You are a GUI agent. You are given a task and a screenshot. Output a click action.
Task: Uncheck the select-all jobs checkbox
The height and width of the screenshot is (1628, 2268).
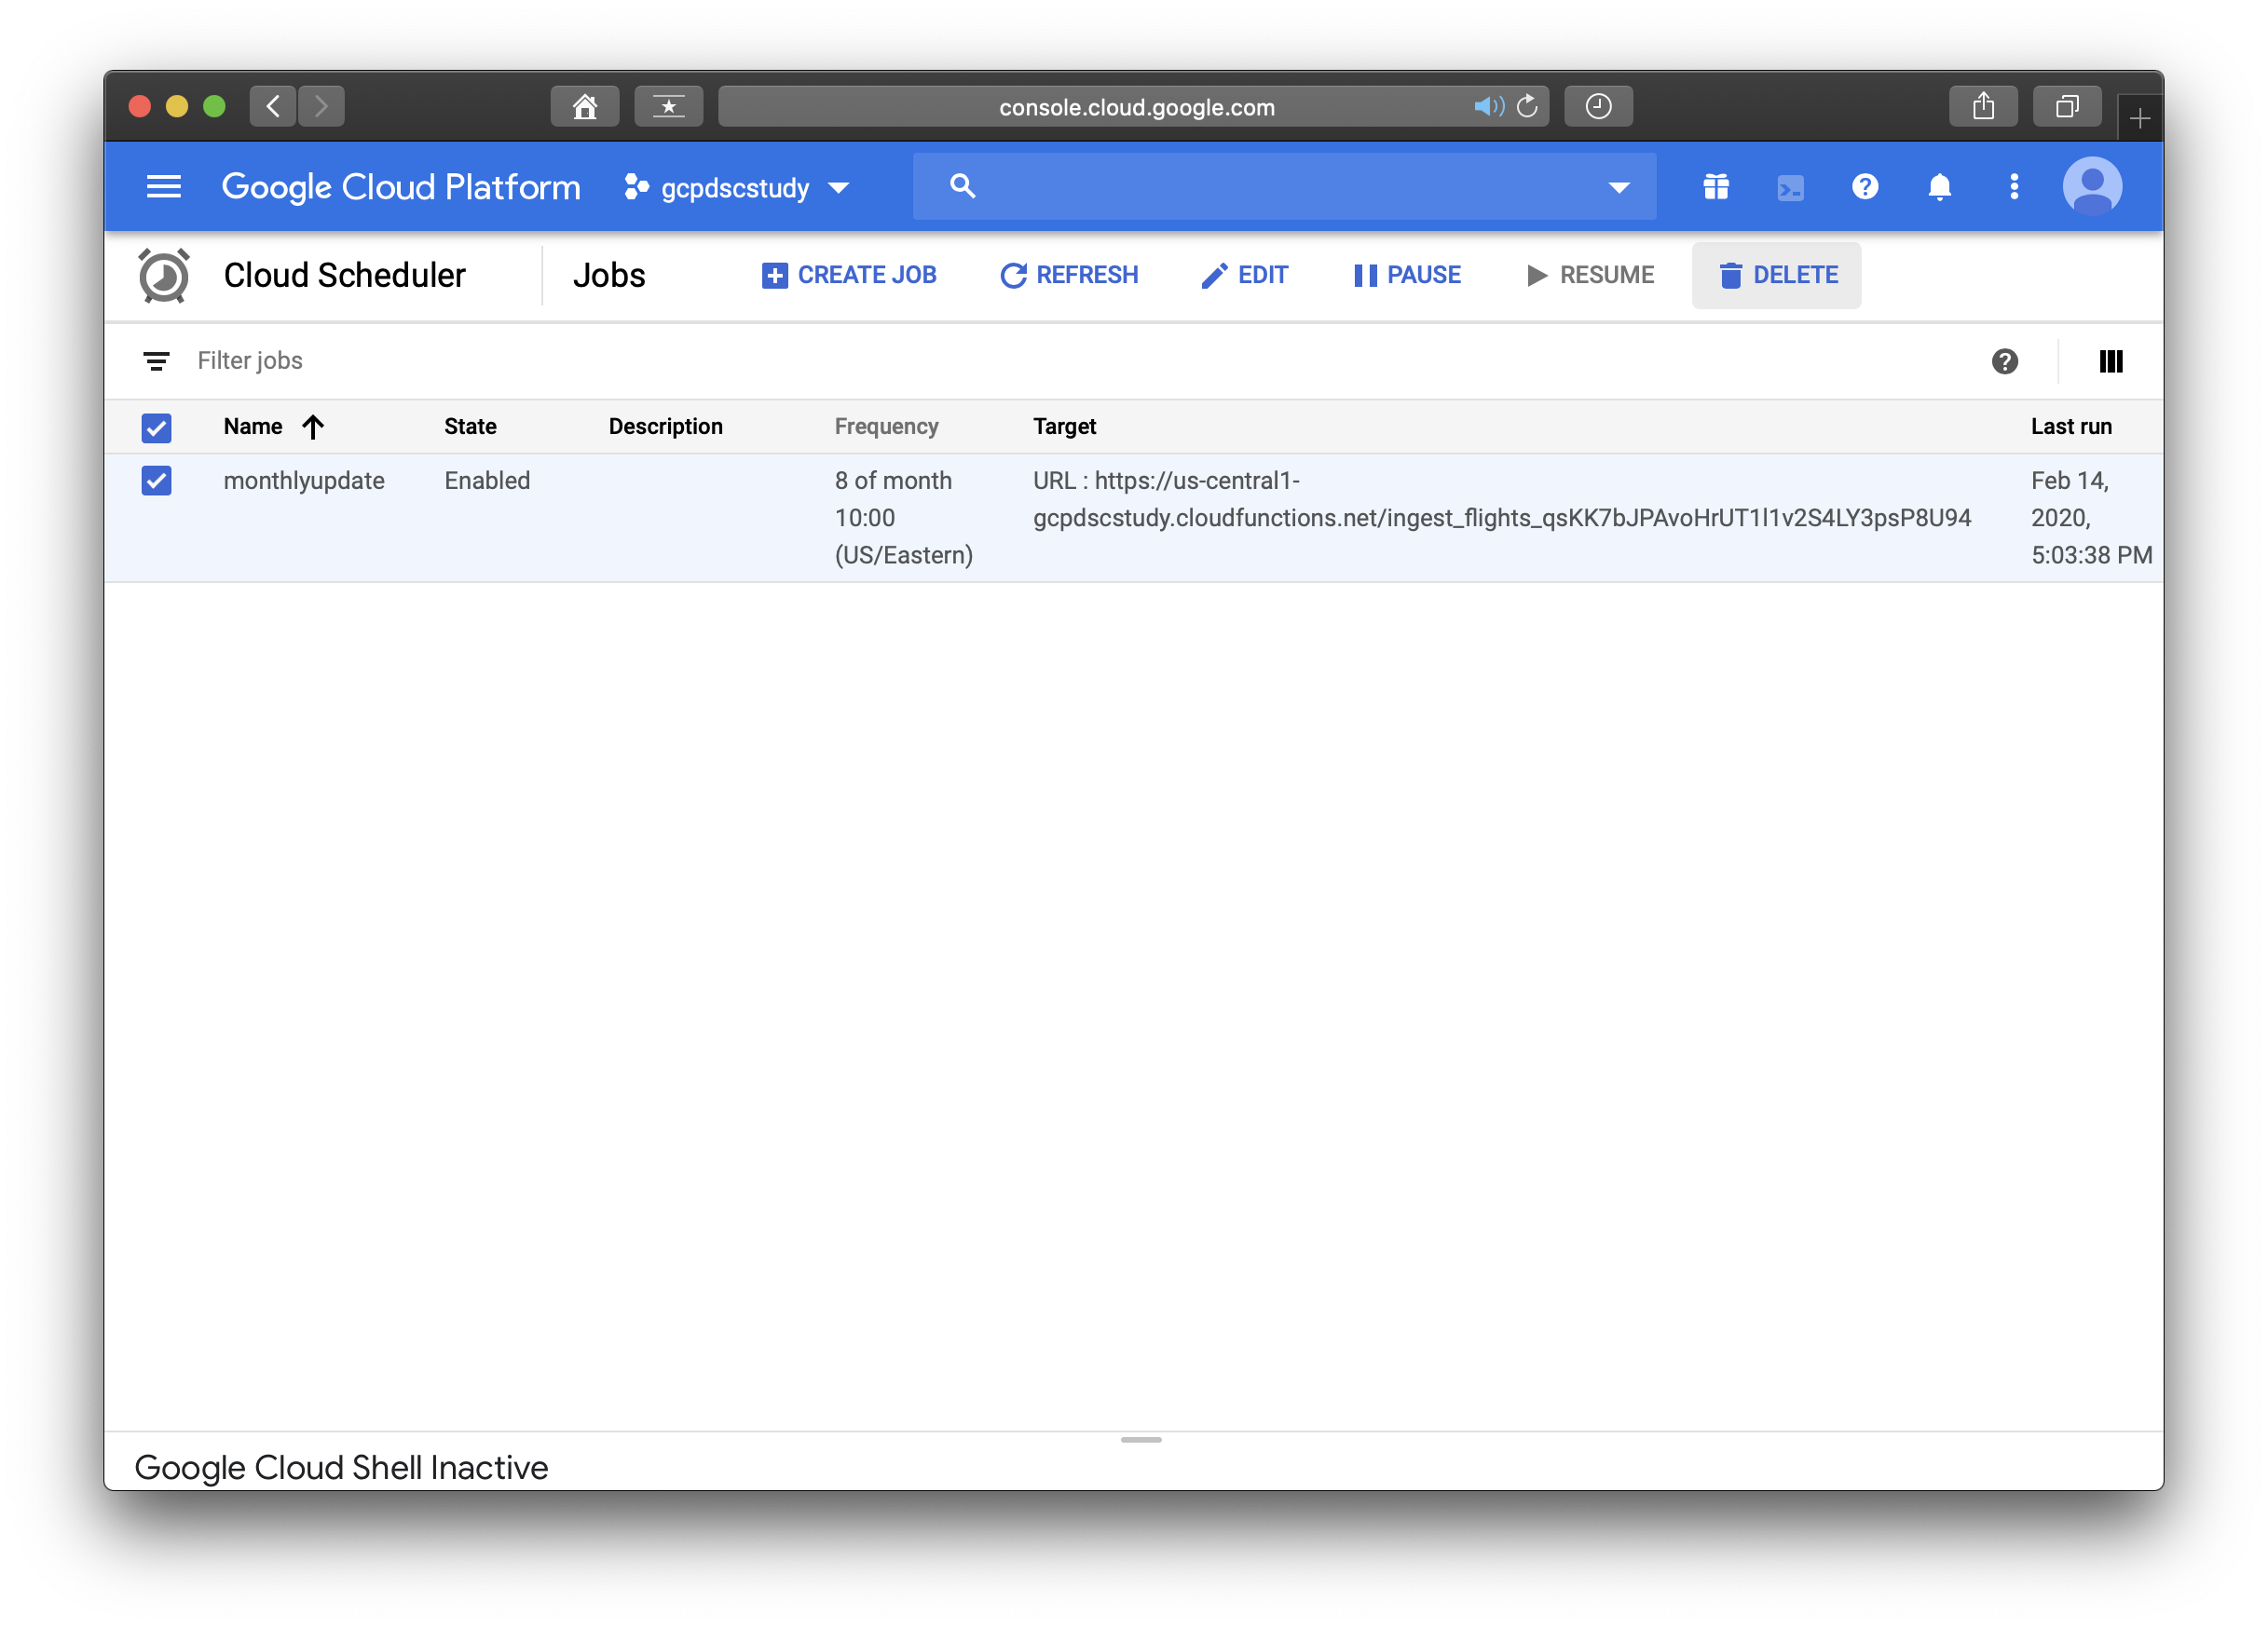156,427
